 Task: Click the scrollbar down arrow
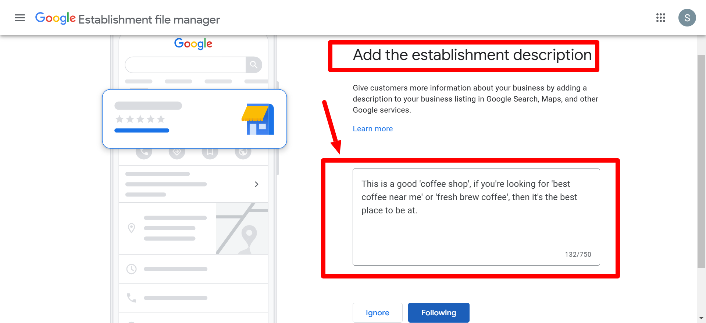click(701, 318)
